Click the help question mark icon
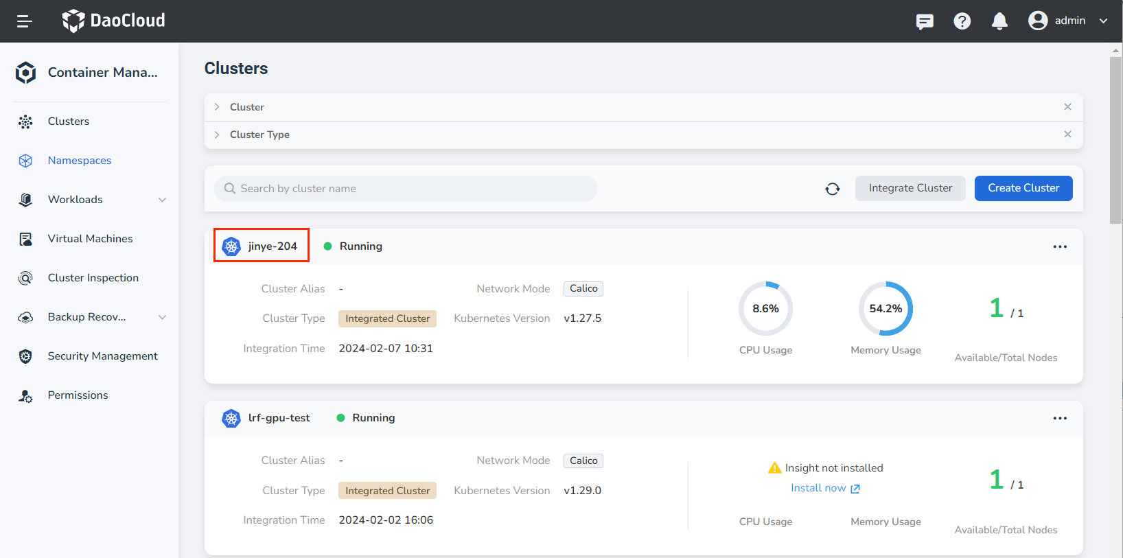This screenshot has height=558, width=1123. 962,21
